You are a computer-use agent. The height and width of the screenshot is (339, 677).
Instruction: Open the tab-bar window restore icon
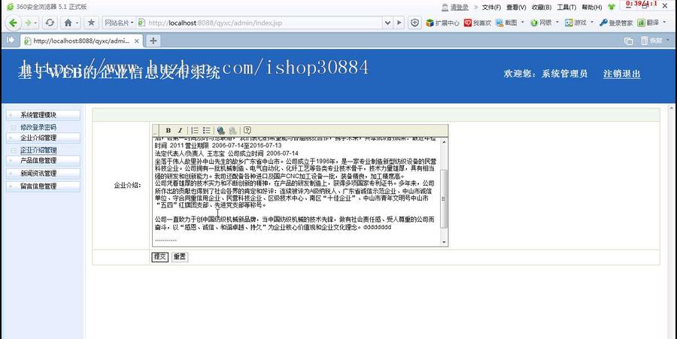click(x=629, y=41)
